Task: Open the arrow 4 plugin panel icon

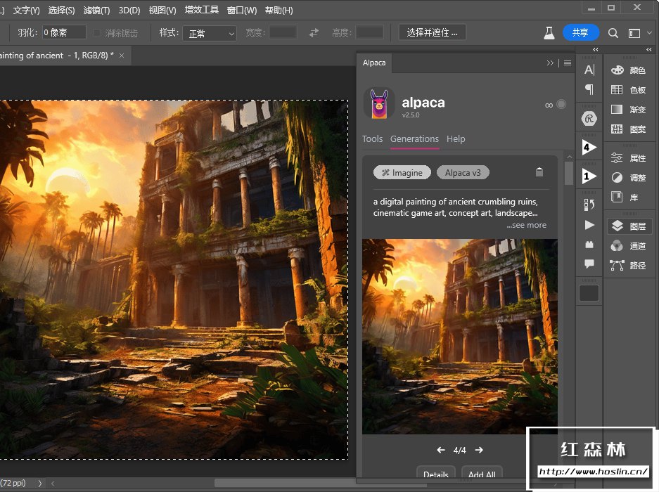Action: pyautogui.click(x=589, y=148)
